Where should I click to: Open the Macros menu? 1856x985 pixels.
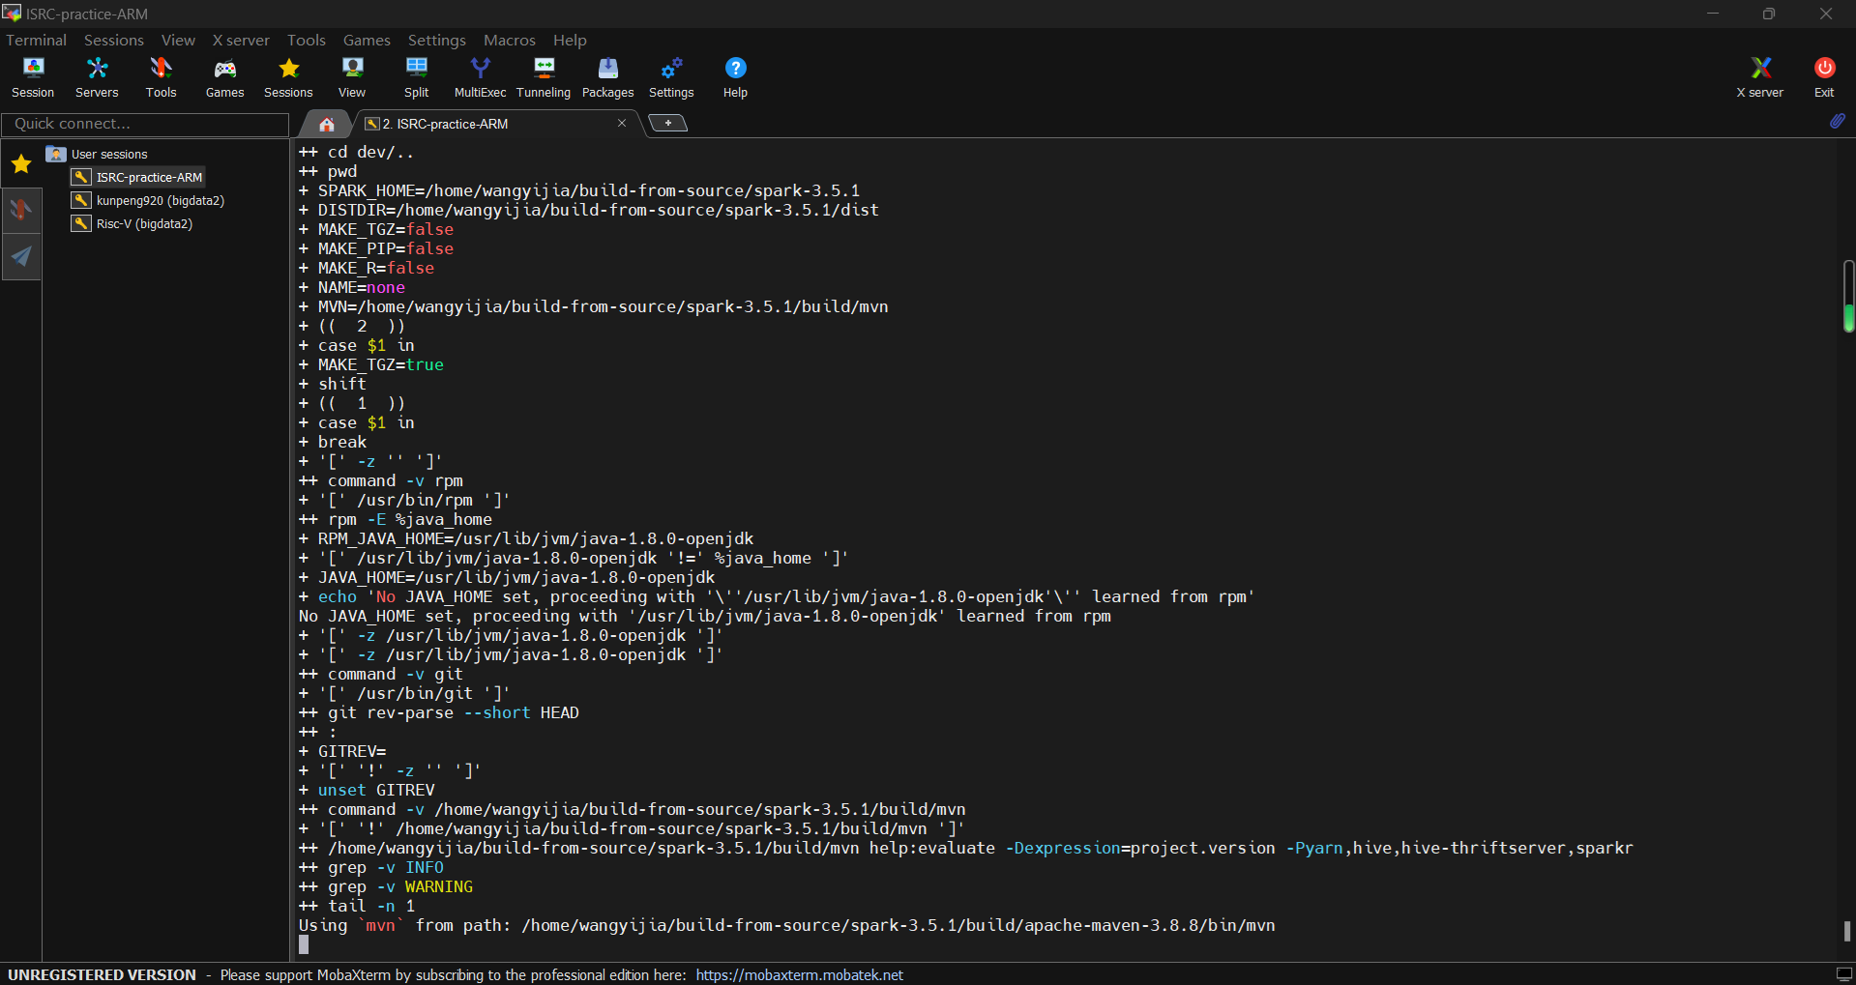(510, 40)
